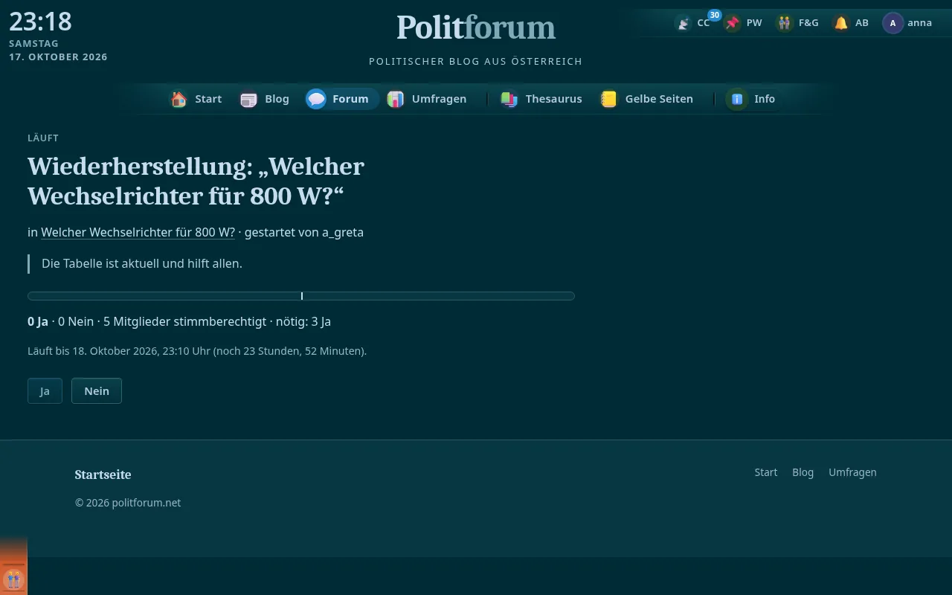The width and height of the screenshot is (952, 595).
Task: Click the vote tally text '0 Ja'
Action: [38, 321]
